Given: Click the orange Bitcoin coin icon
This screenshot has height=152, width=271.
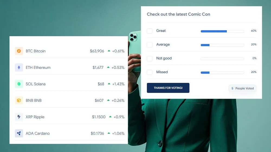Looking at the screenshot, I should (x=19, y=51).
